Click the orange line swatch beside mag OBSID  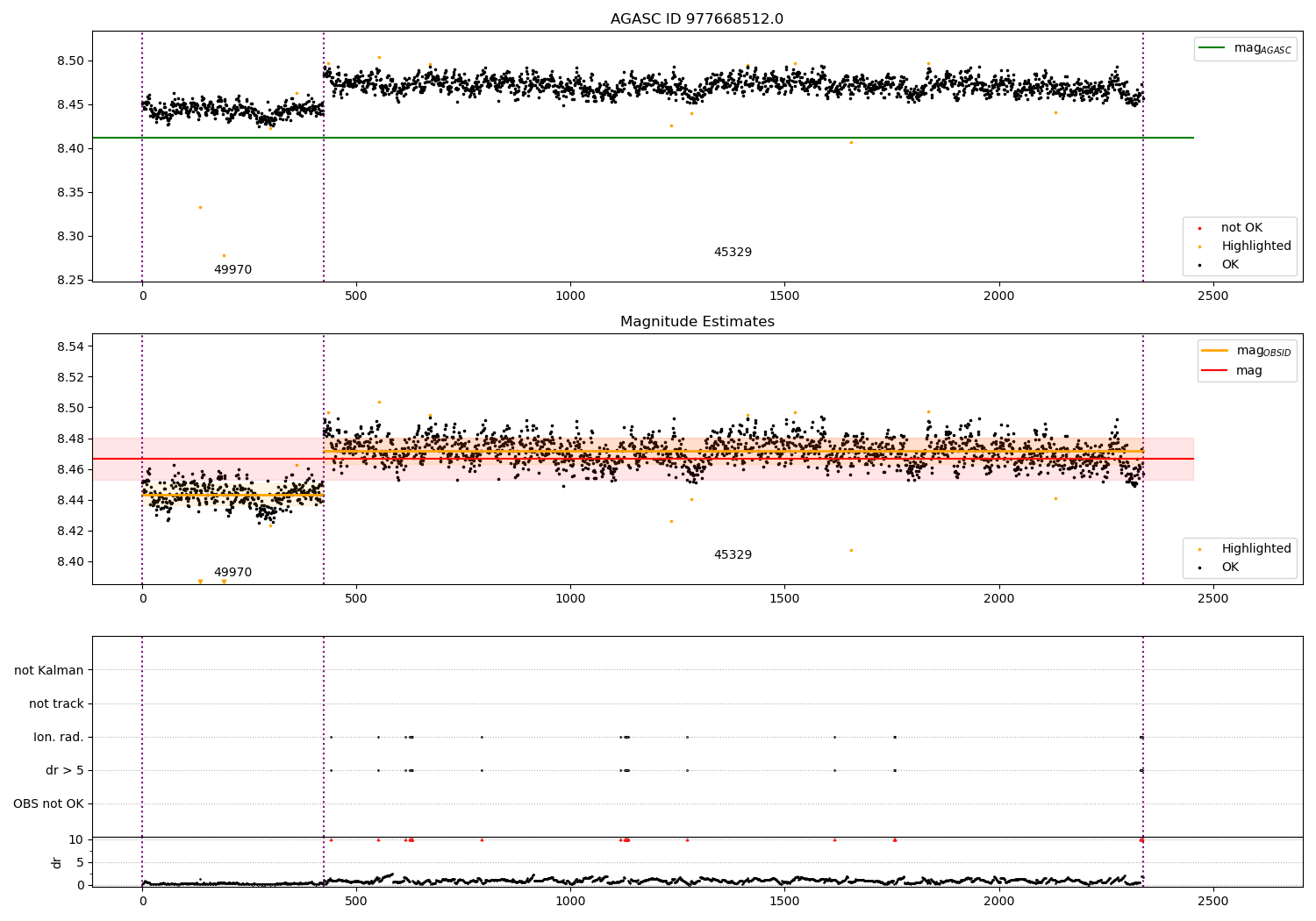tap(1215, 351)
